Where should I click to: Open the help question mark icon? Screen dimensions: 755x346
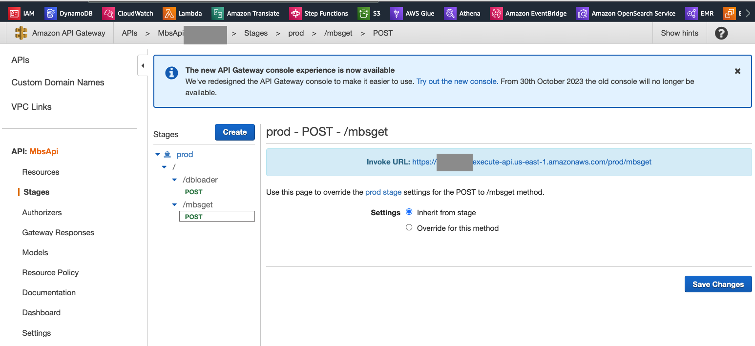coord(721,33)
